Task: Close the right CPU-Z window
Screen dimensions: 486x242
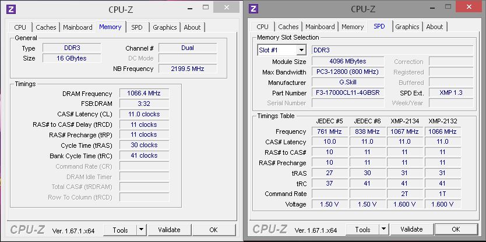Action: 470,6
